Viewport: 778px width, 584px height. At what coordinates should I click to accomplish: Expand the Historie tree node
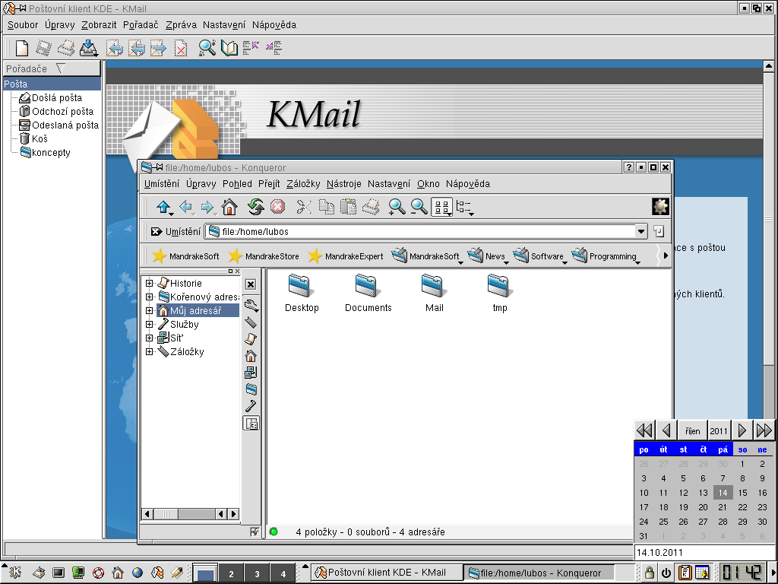(149, 283)
